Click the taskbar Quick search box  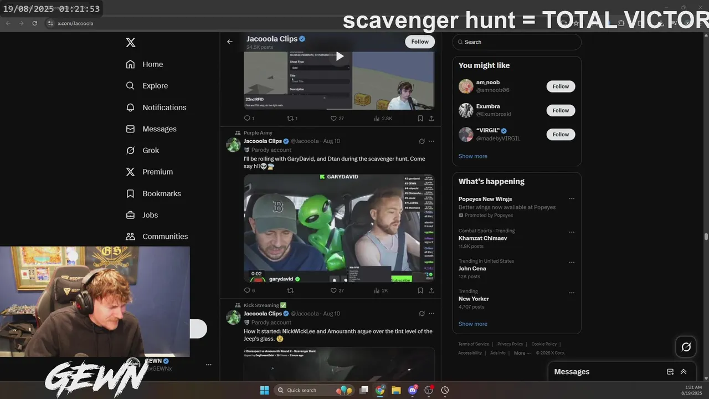(x=314, y=390)
